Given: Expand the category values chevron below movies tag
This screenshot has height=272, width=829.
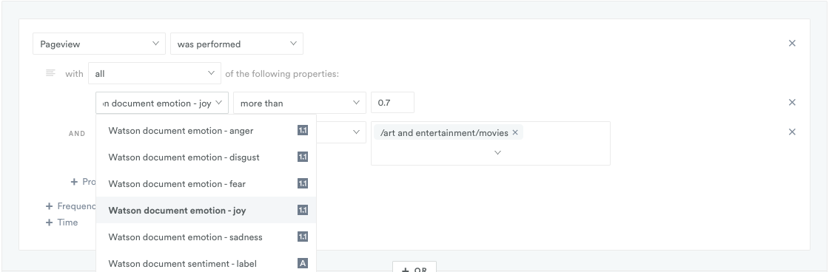Looking at the screenshot, I should pyautogui.click(x=497, y=153).
